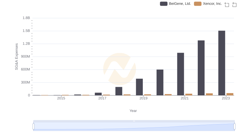Click the data zoom top drag bar

point(134,121)
